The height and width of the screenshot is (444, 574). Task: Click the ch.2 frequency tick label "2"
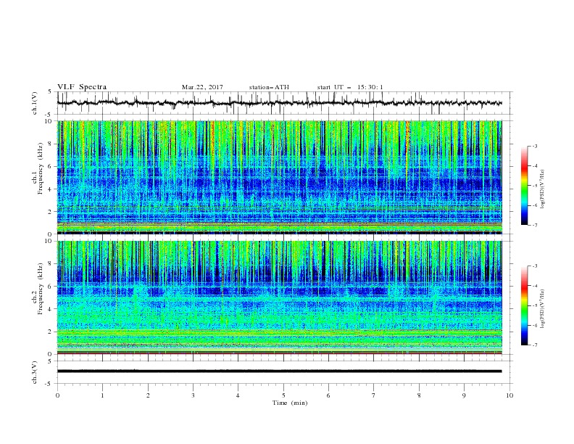tap(51, 332)
